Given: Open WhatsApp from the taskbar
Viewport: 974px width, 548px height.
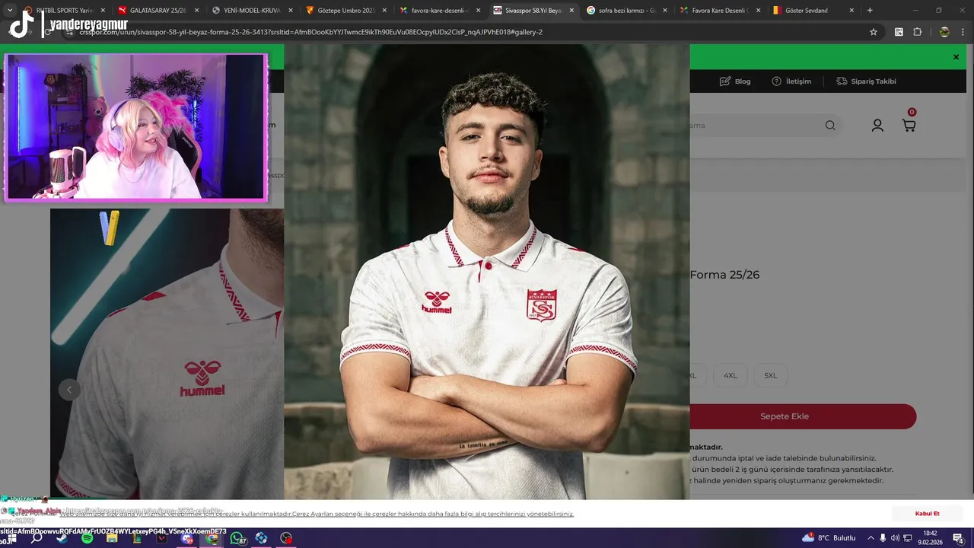Looking at the screenshot, I should click(237, 538).
